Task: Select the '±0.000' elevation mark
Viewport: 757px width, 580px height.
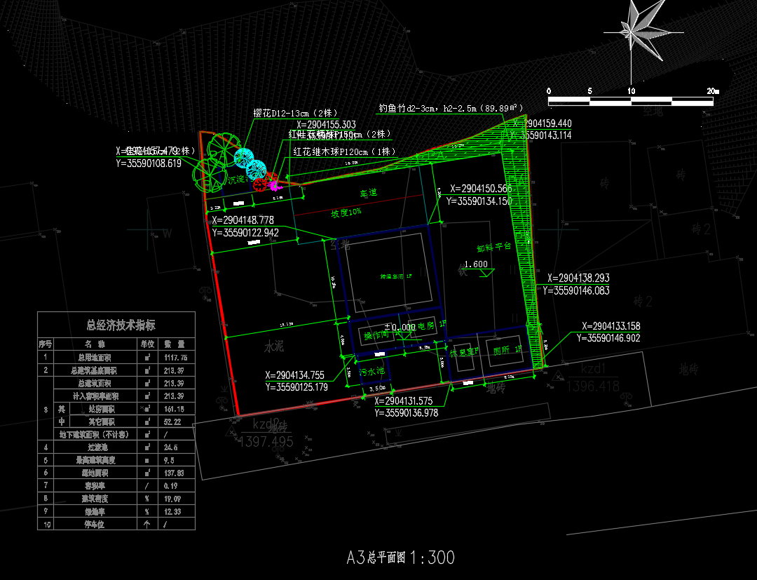Action: pos(400,327)
